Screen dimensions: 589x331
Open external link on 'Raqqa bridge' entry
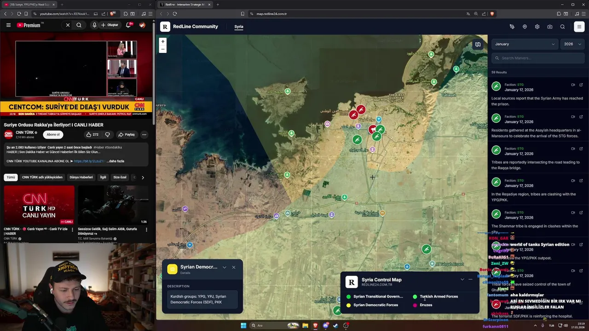(581, 148)
